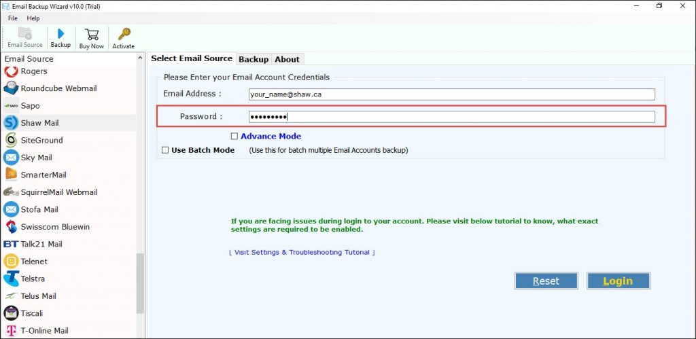Pick Sky Mail from source list
This screenshot has width=696, height=339.
(36, 158)
